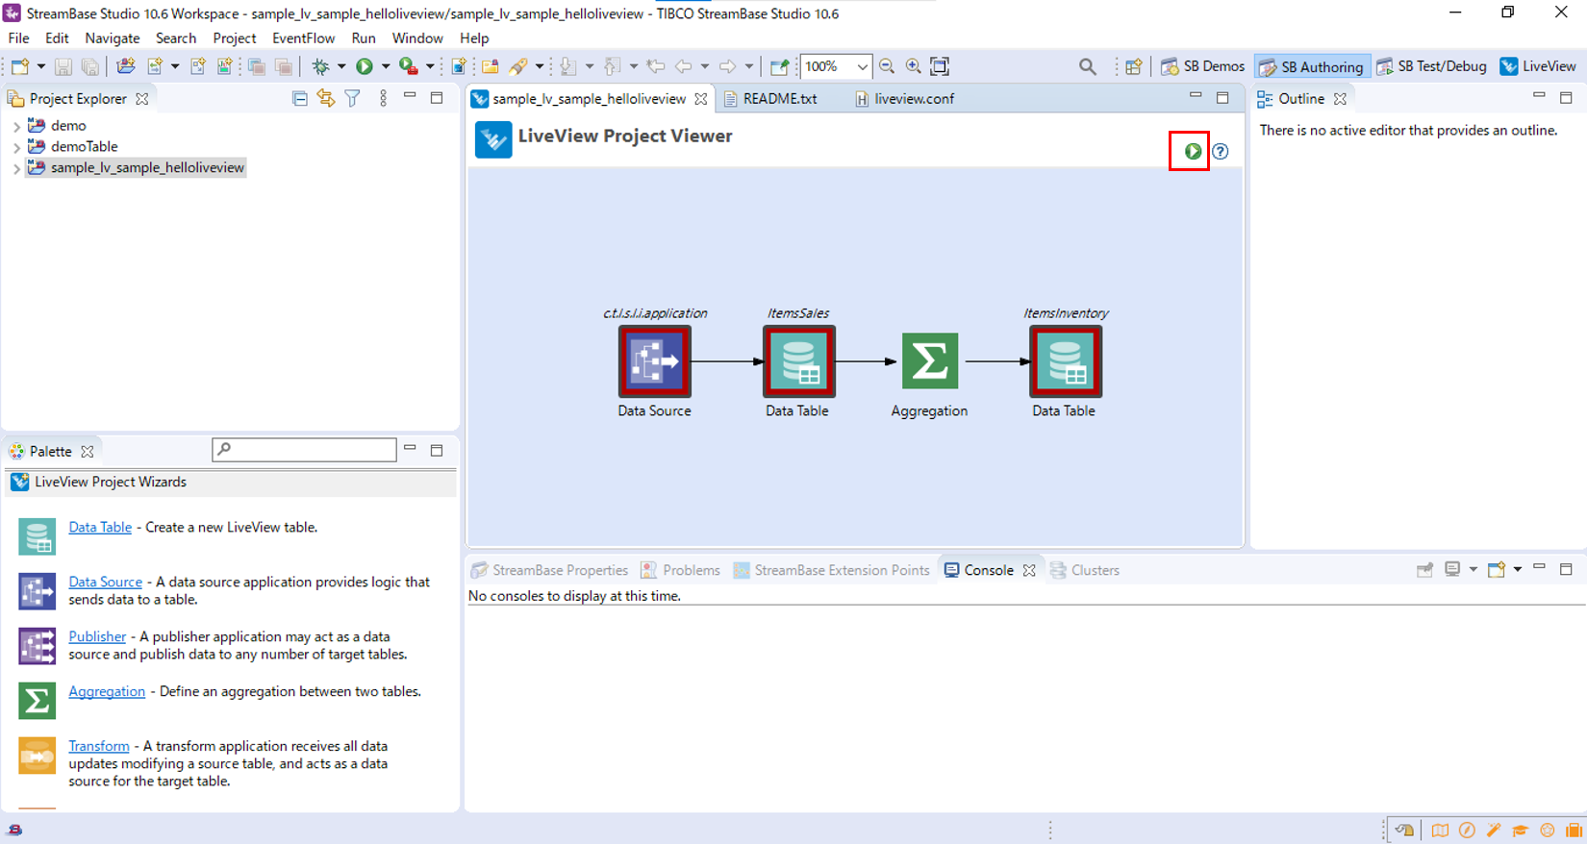Image resolution: width=1587 pixels, height=844 pixels.
Task: Click the Zoom In magnifier icon
Action: [914, 66]
